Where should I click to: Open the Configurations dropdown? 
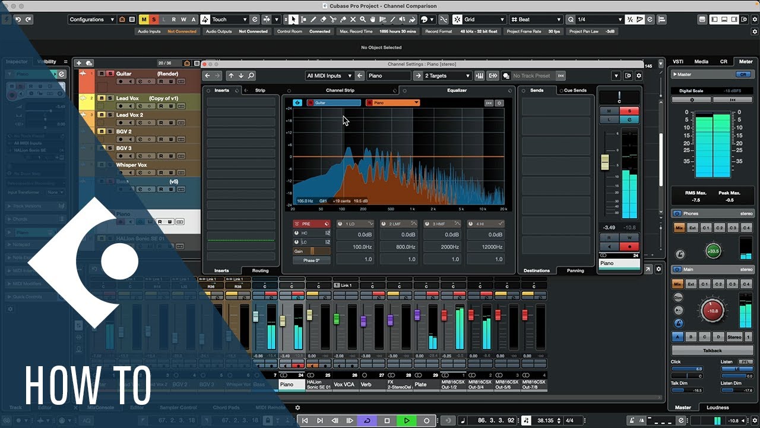[x=92, y=20]
